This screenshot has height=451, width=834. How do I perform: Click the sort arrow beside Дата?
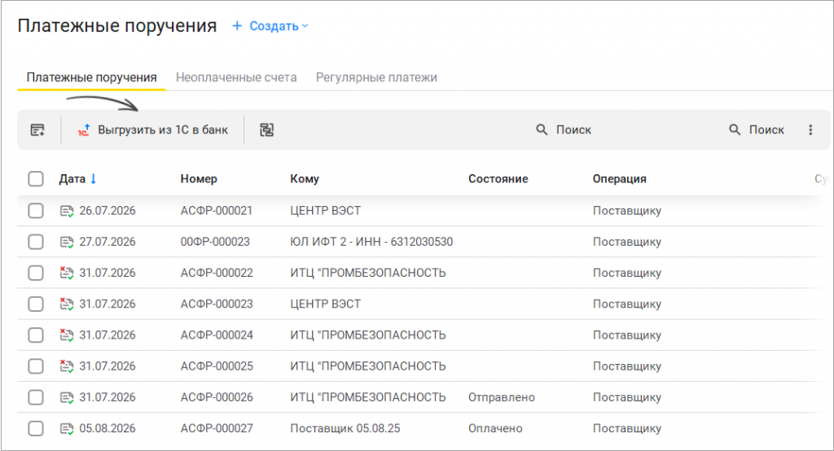coord(93,179)
